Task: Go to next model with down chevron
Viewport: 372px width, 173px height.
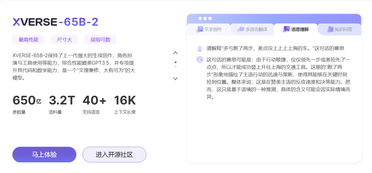Action: 175,79
